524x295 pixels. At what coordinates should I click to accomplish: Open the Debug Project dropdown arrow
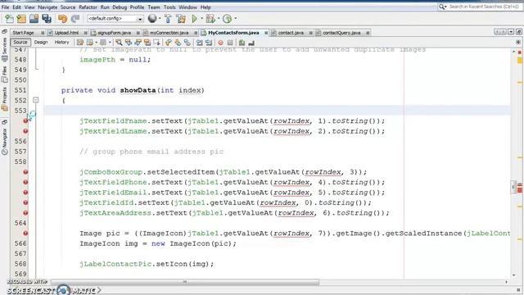[x=219, y=19]
